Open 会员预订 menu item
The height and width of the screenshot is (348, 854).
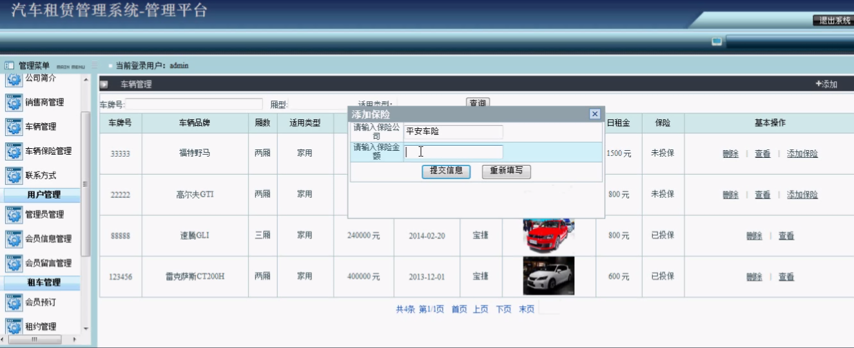tap(41, 302)
